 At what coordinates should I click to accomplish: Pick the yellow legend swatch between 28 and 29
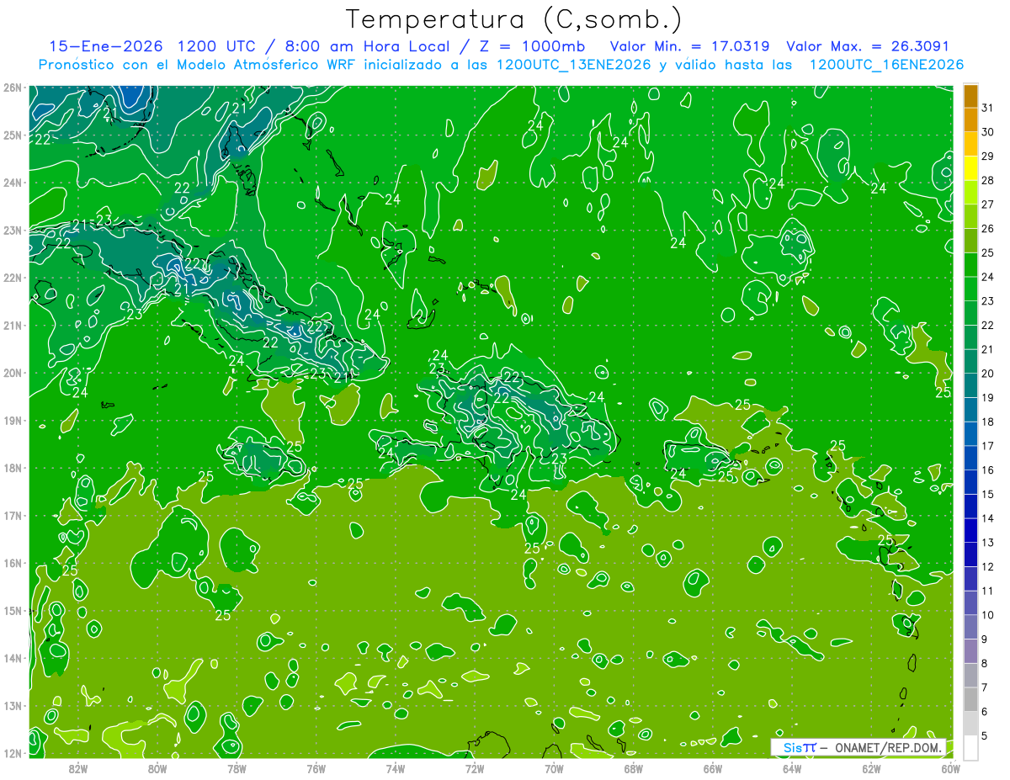pyautogui.click(x=970, y=168)
